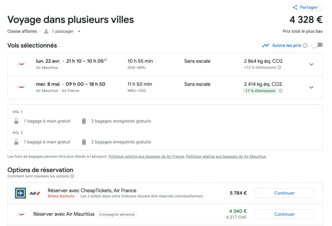This screenshot has width=332, height=226.
Task: Select the checked baggage icon under VOL 2
Action: (84, 142)
